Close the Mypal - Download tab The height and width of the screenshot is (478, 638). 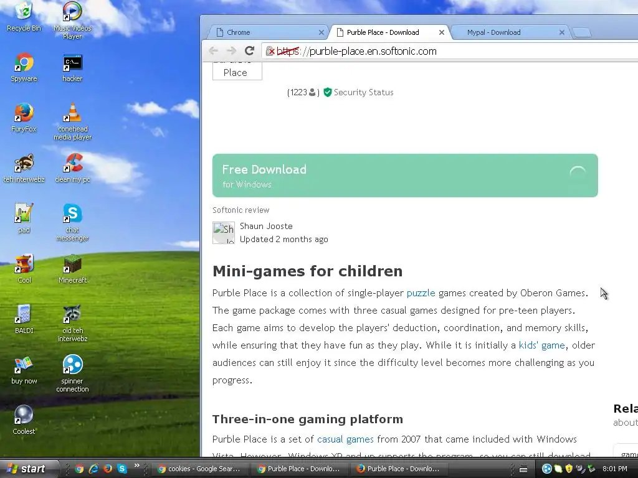(x=562, y=32)
